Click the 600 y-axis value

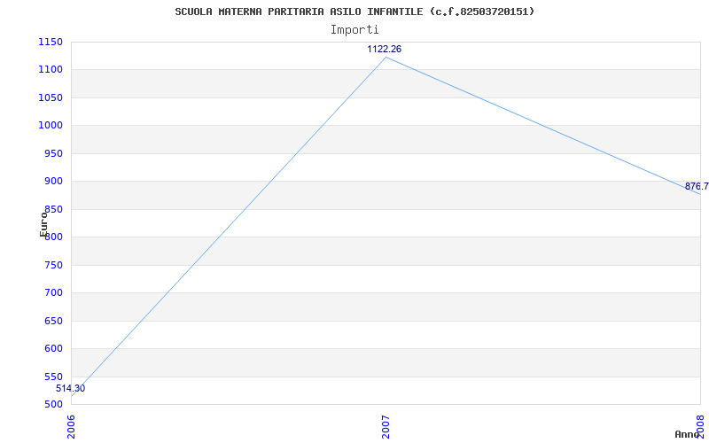point(53,348)
